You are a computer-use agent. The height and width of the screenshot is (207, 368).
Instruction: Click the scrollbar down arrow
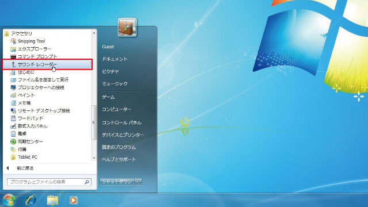pyautogui.click(x=94, y=158)
